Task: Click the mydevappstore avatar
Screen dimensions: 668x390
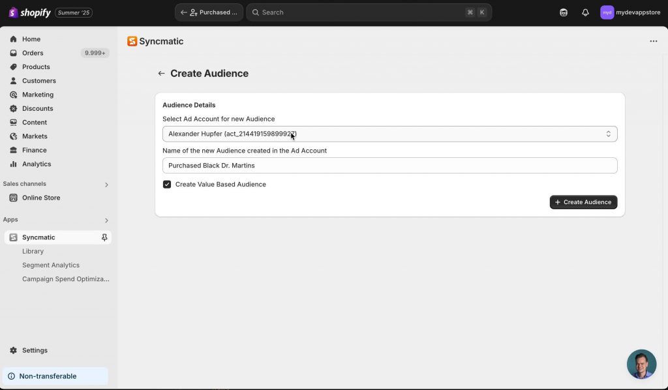Action: pos(607,12)
